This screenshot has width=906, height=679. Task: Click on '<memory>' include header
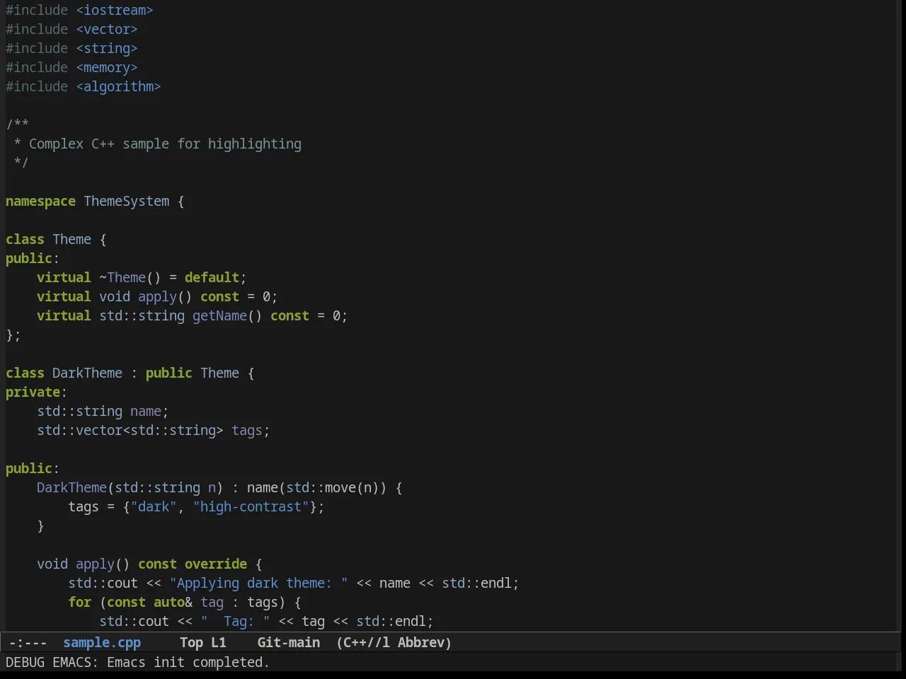click(107, 67)
